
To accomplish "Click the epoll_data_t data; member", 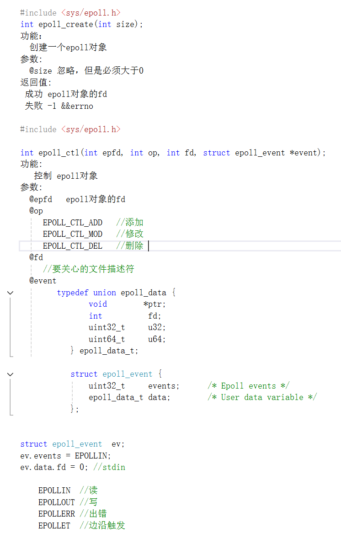I will [x=129, y=398].
